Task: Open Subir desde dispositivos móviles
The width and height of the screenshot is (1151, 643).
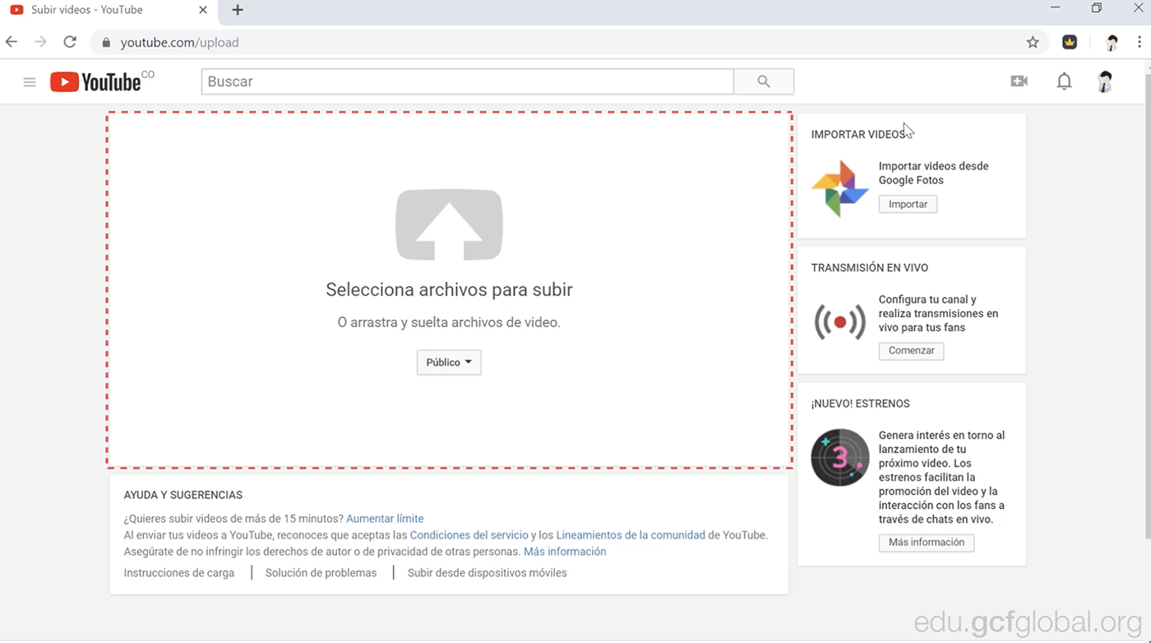Action: click(488, 573)
